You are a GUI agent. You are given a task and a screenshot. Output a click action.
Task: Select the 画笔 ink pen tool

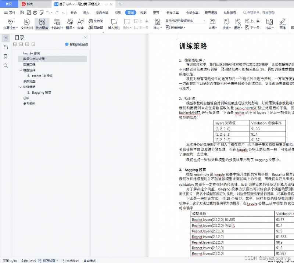coord(283,24)
